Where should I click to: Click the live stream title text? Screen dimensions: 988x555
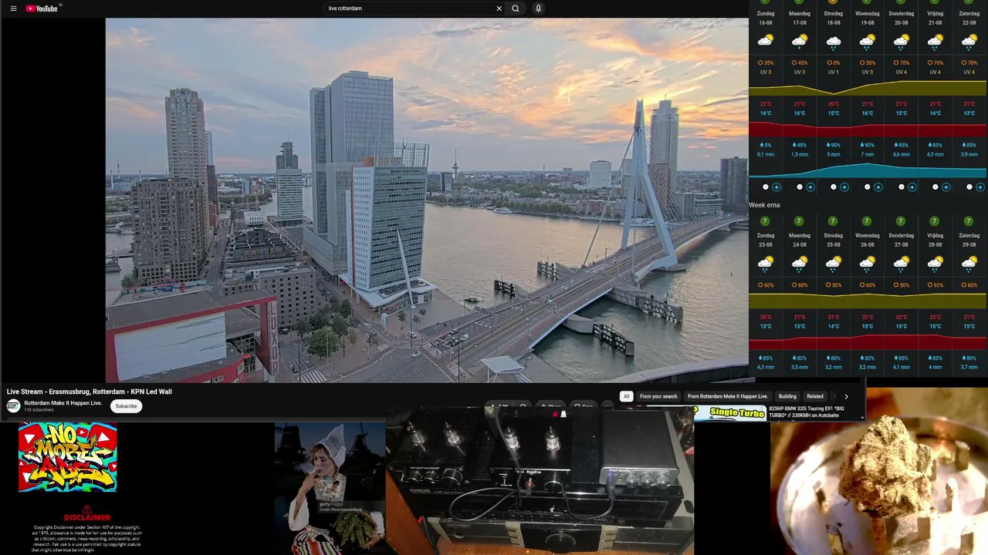coord(90,392)
